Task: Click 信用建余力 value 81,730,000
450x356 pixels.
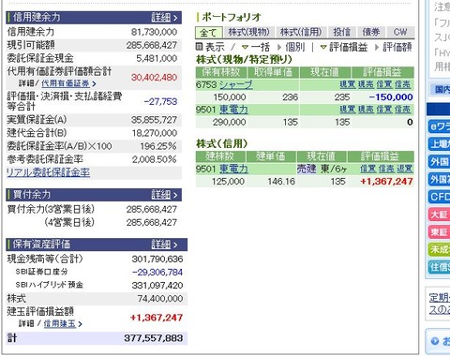Action: 154,32
